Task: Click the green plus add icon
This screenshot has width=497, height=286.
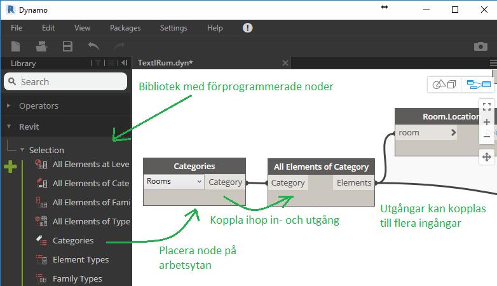Action: point(10,167)
